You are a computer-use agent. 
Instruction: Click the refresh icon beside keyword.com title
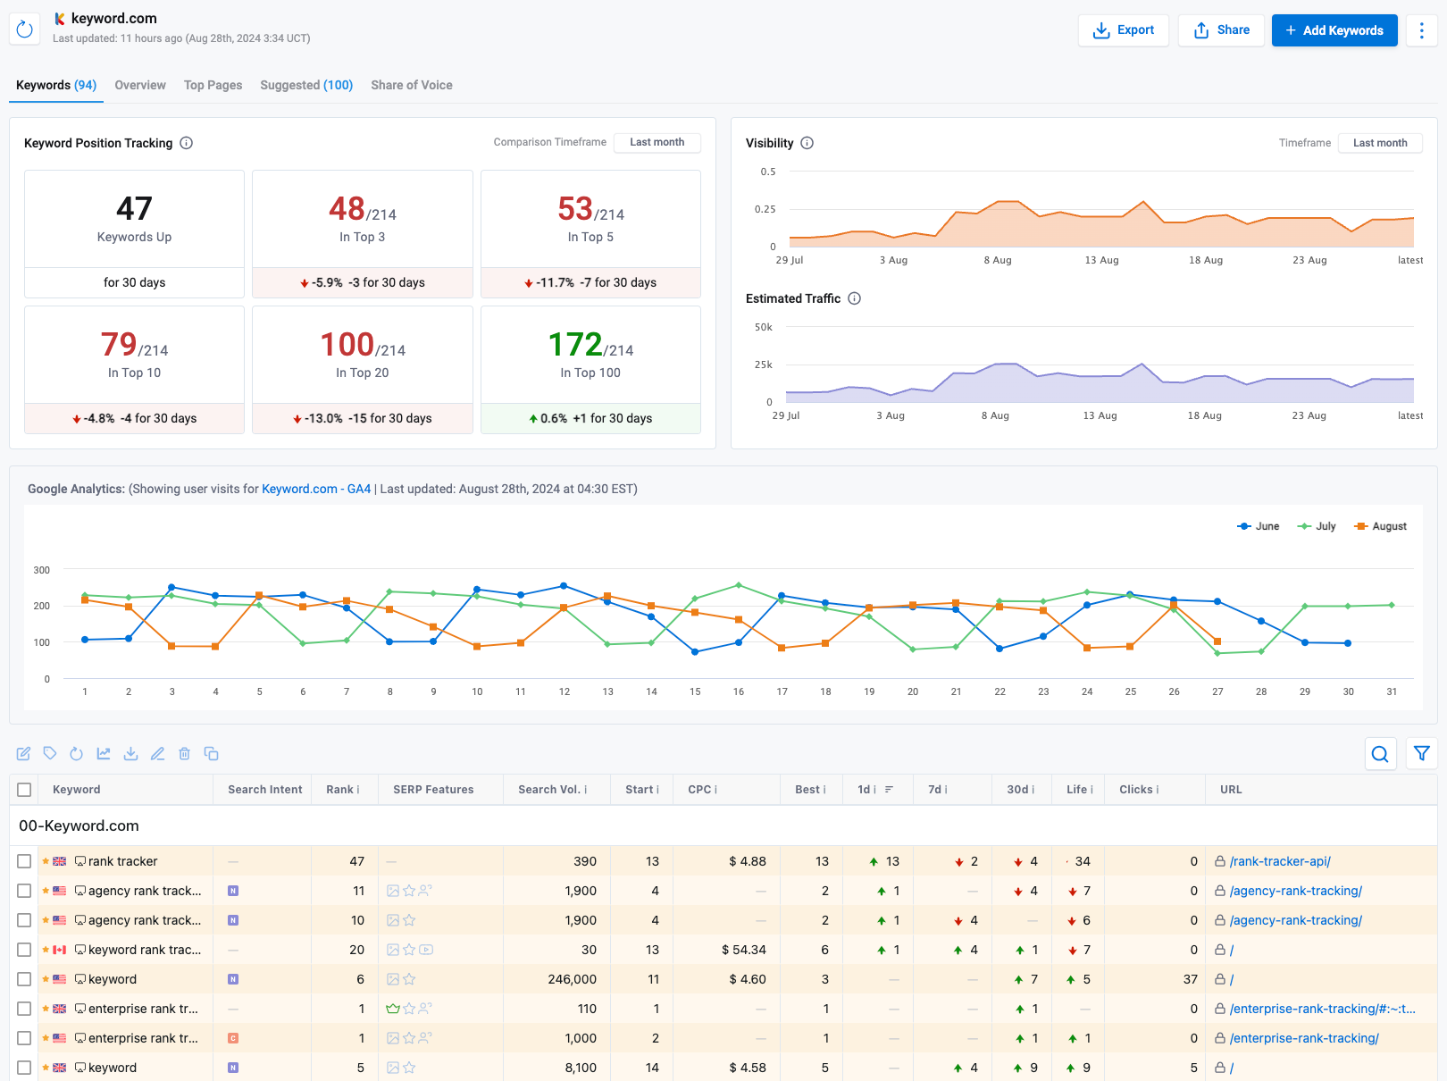pos(25,29)
